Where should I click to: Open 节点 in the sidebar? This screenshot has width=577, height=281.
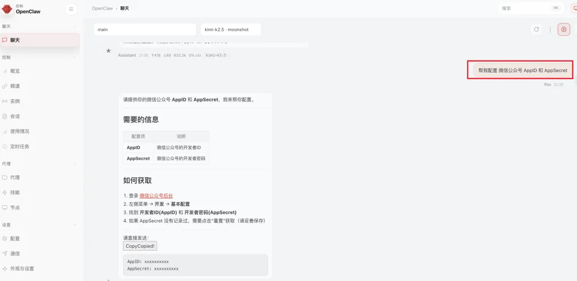coord(40,207)
